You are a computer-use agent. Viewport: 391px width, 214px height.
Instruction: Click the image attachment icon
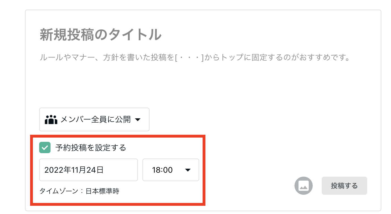304,186
